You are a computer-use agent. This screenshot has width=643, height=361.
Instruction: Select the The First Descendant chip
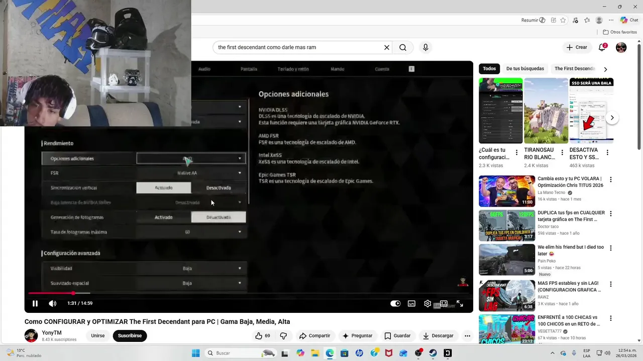click(574, 69)
